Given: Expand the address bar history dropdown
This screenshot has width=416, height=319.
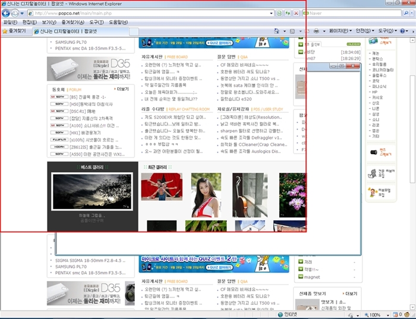Looking at the screenshot, I should pos(272,13).
